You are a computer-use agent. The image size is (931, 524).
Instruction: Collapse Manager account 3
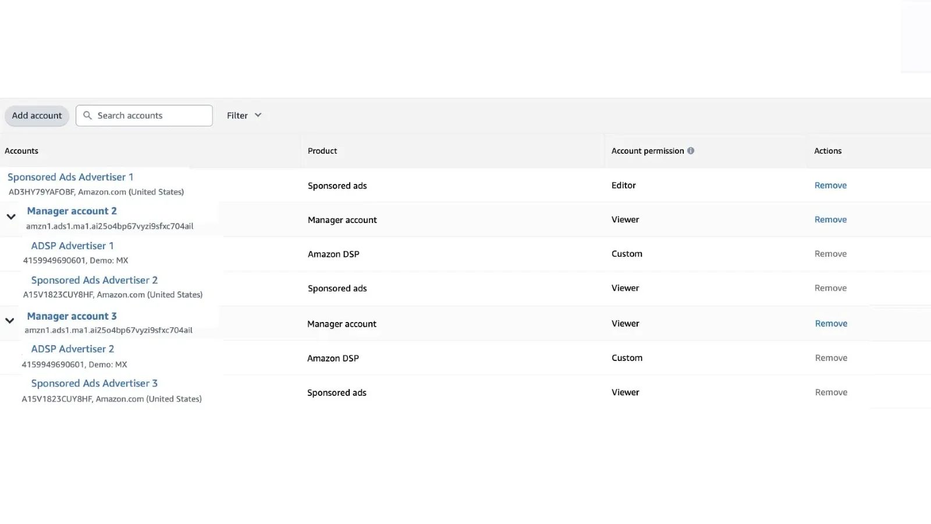coord(9,321)
